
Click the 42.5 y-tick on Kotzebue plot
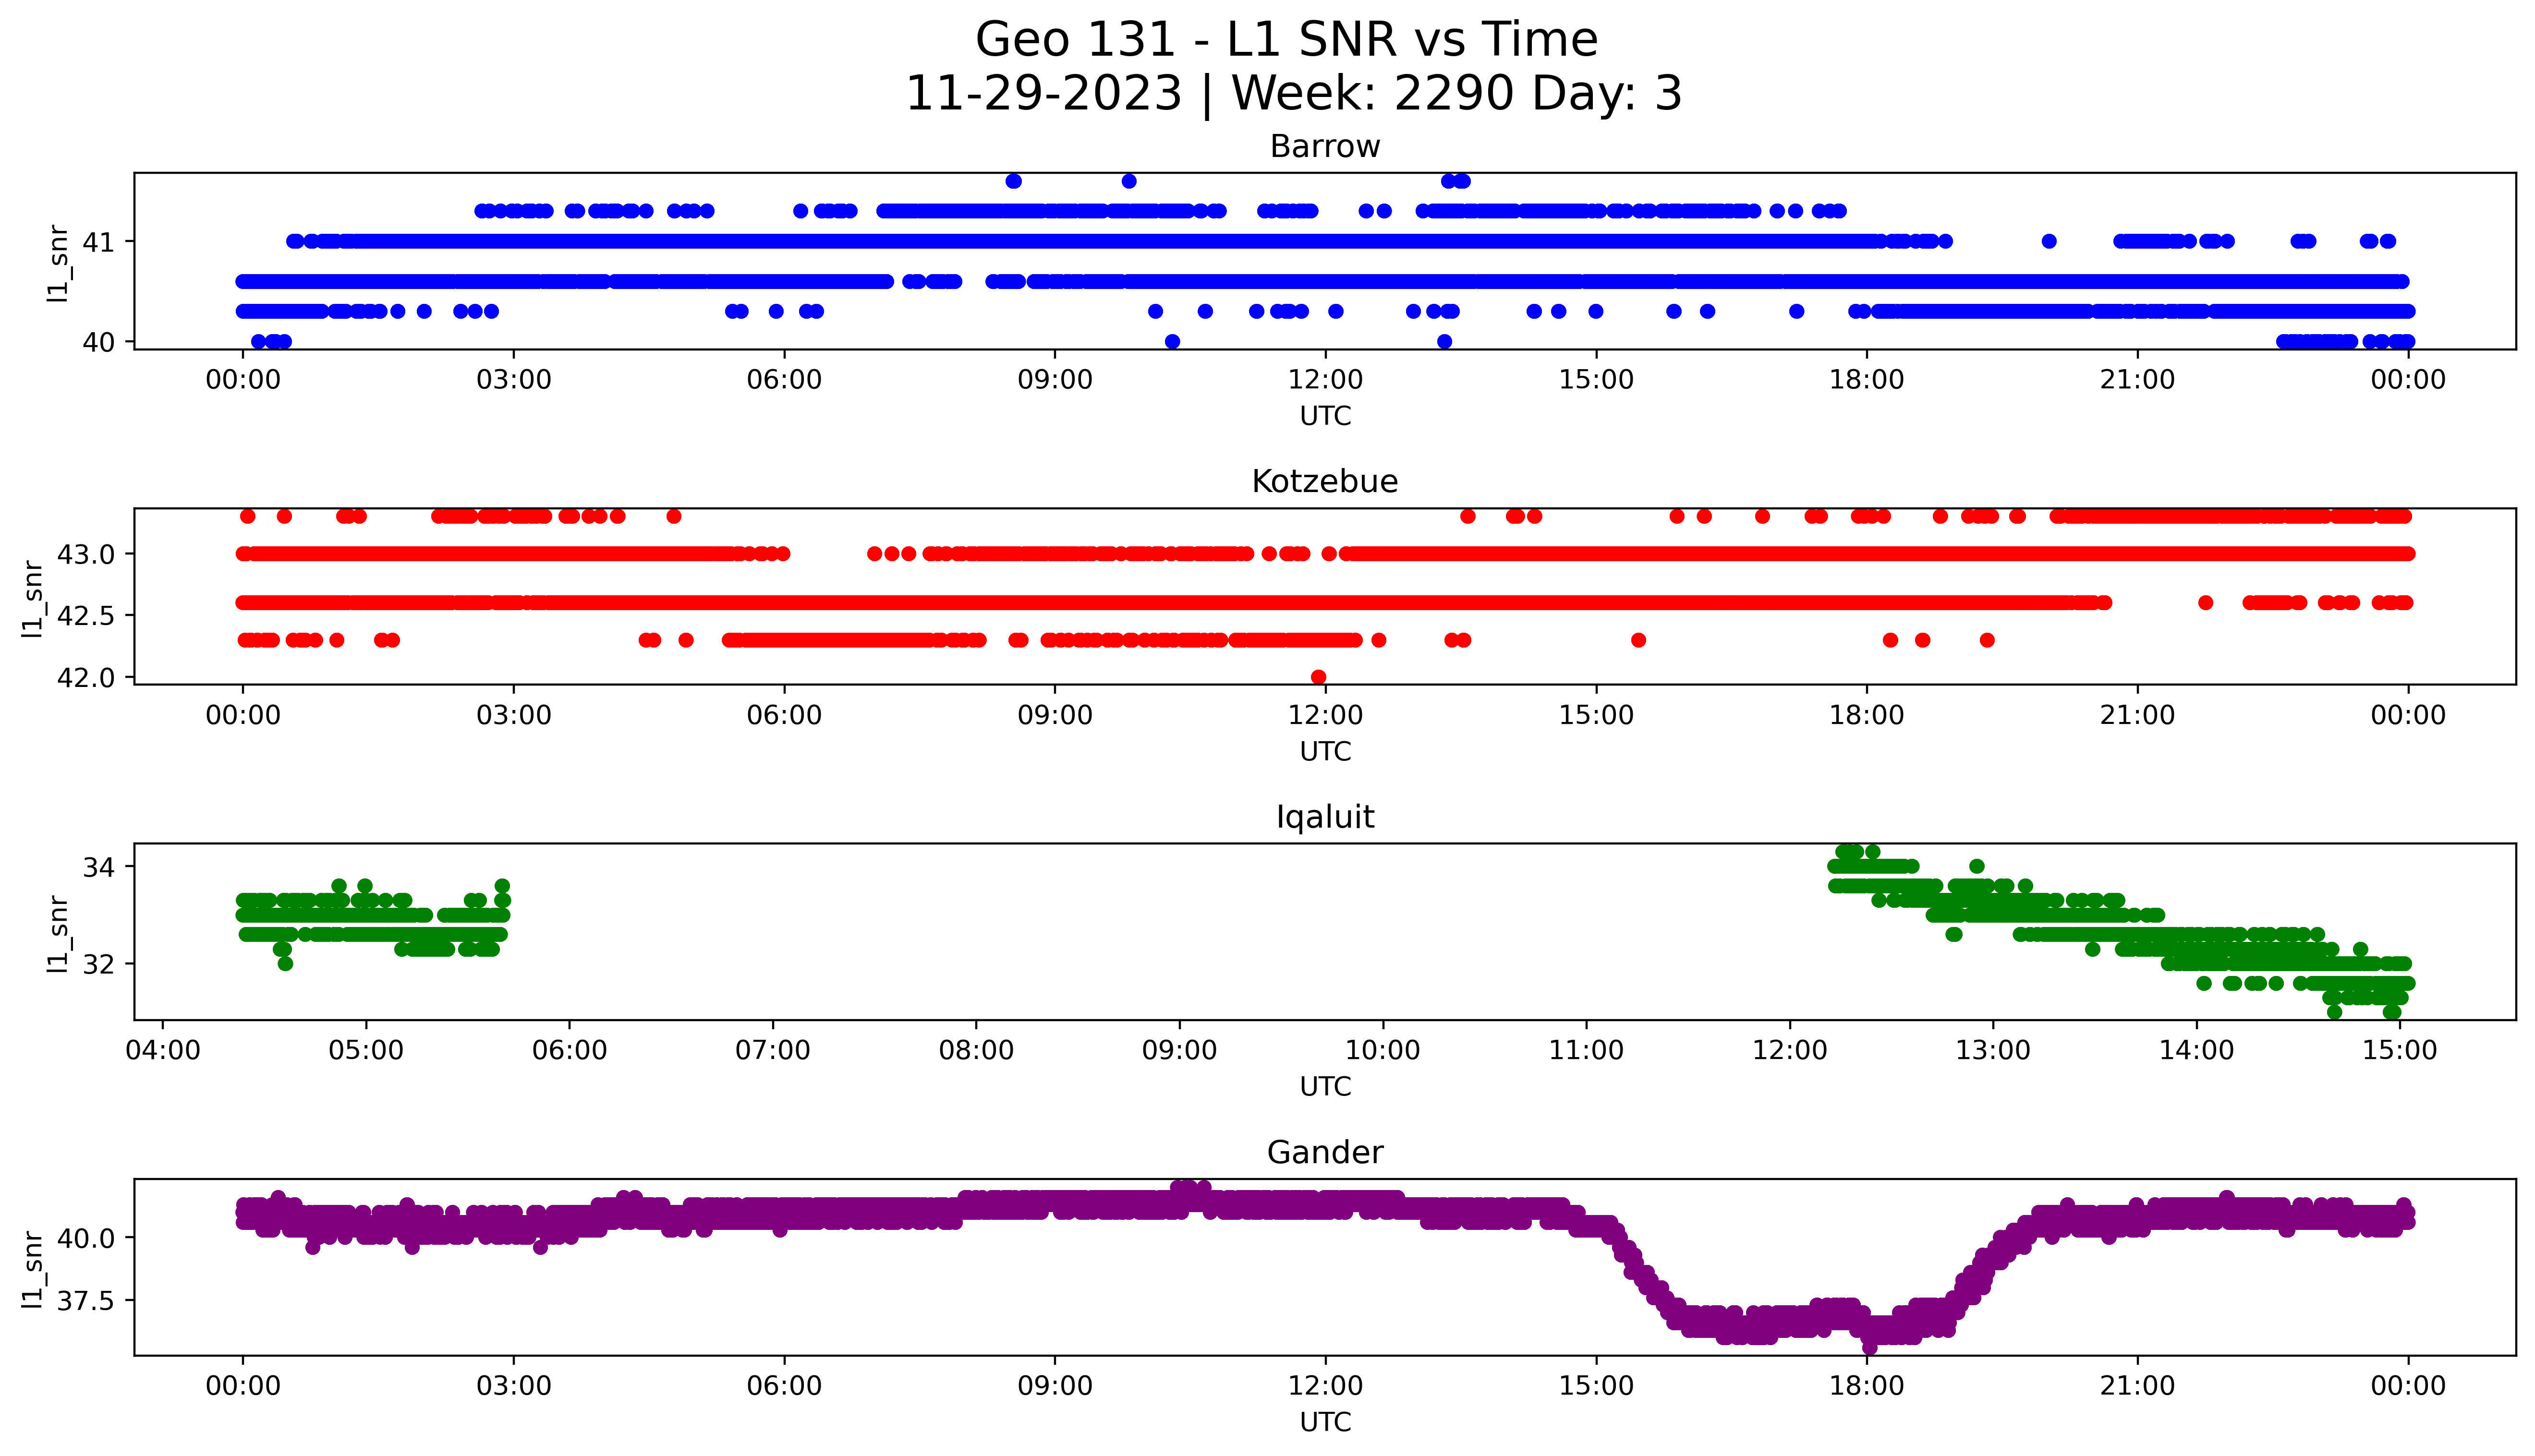[86, 616]
